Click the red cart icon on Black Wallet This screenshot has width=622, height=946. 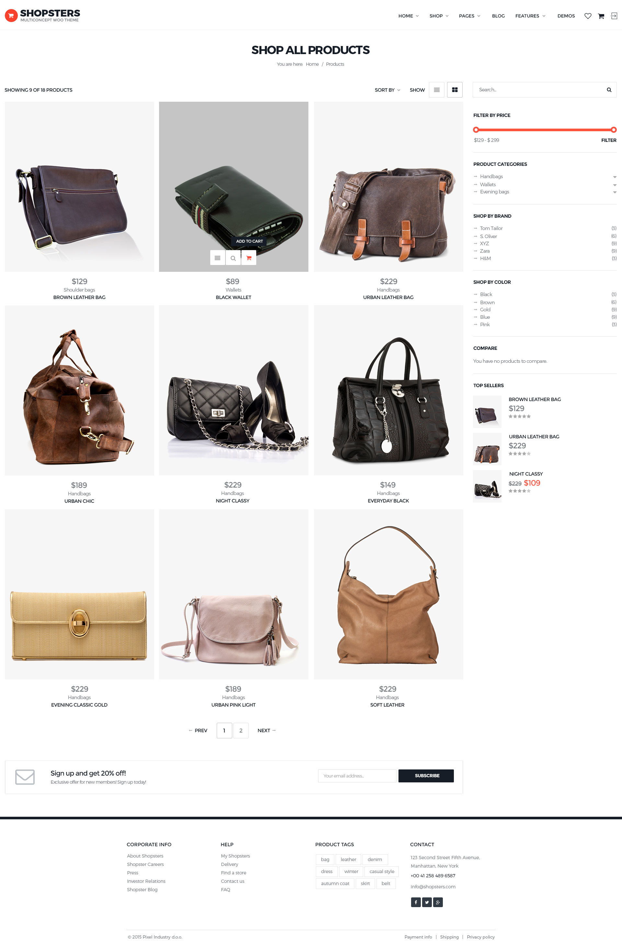(249, 258)
